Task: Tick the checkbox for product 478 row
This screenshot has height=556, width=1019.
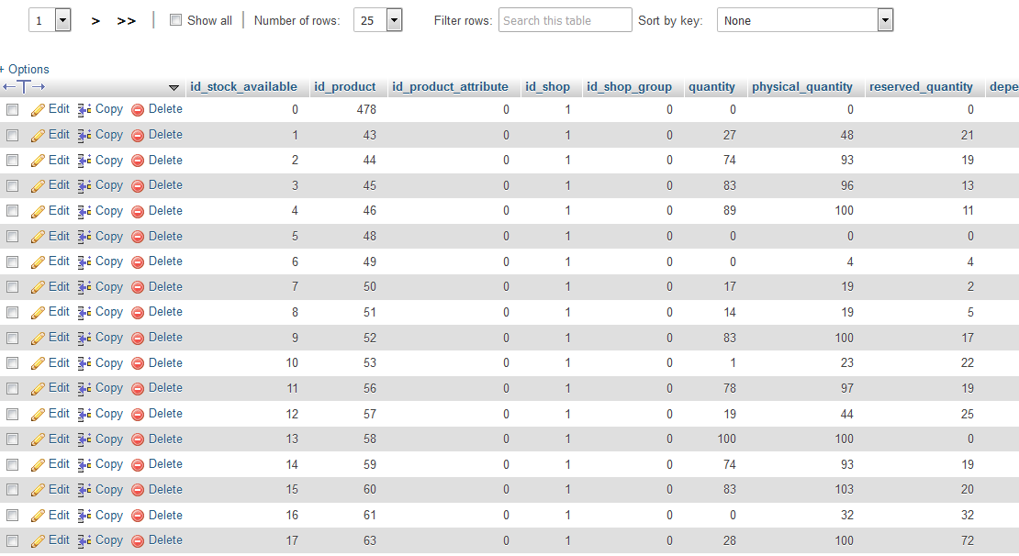Action: (x=12, y=110)
